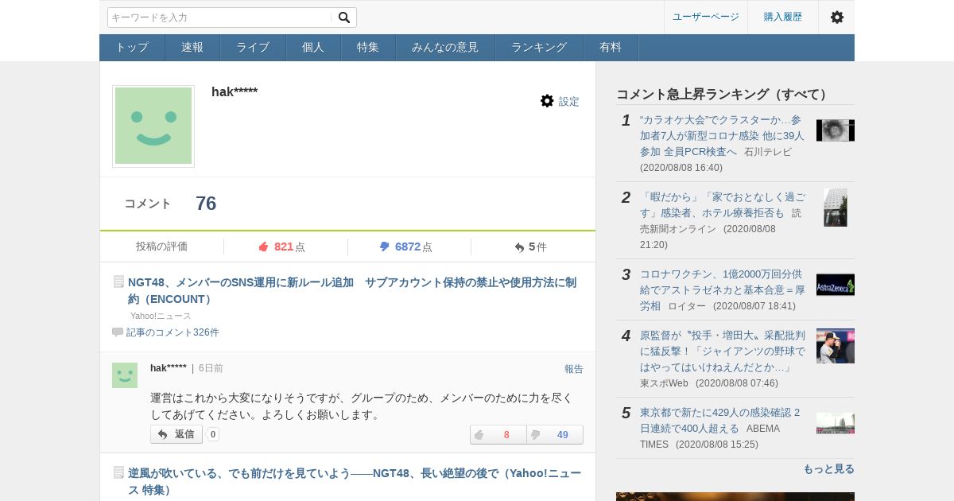
Task: Click the document icon beside 逆風が吹いている article
Action: coord(118,472)
